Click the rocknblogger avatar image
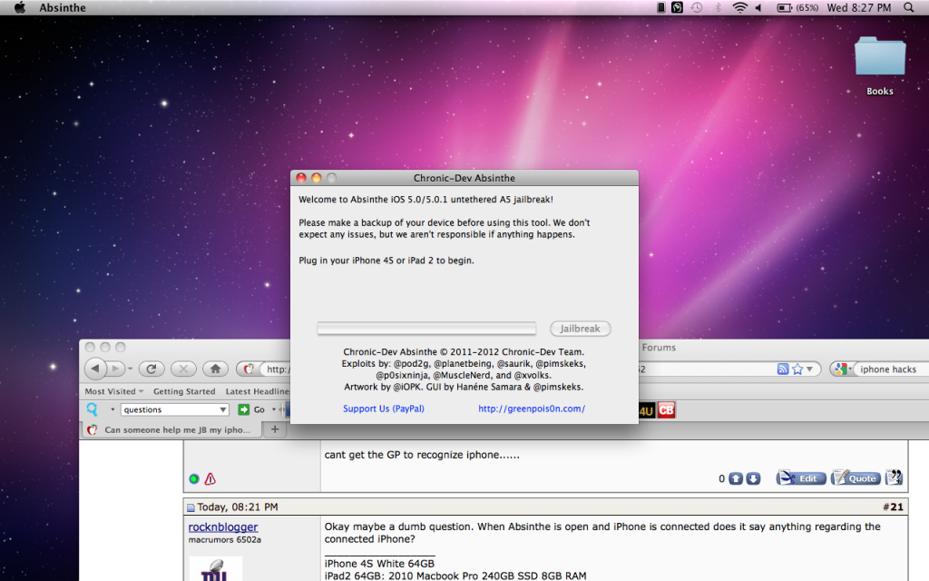Image resolution: width=929 pixels, height=581 pixels. pyautogui.click(x=216, y=568)
